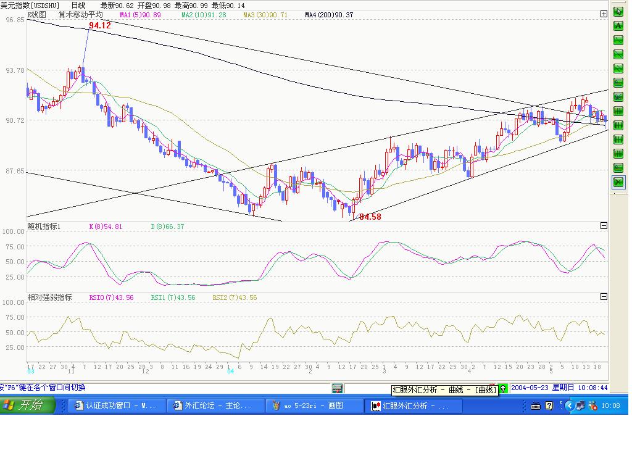The width and height of the screenshot is (632, 474).
Task: Expand hidden tray icons with the round arrow
Action: click(x=570, y=405)
